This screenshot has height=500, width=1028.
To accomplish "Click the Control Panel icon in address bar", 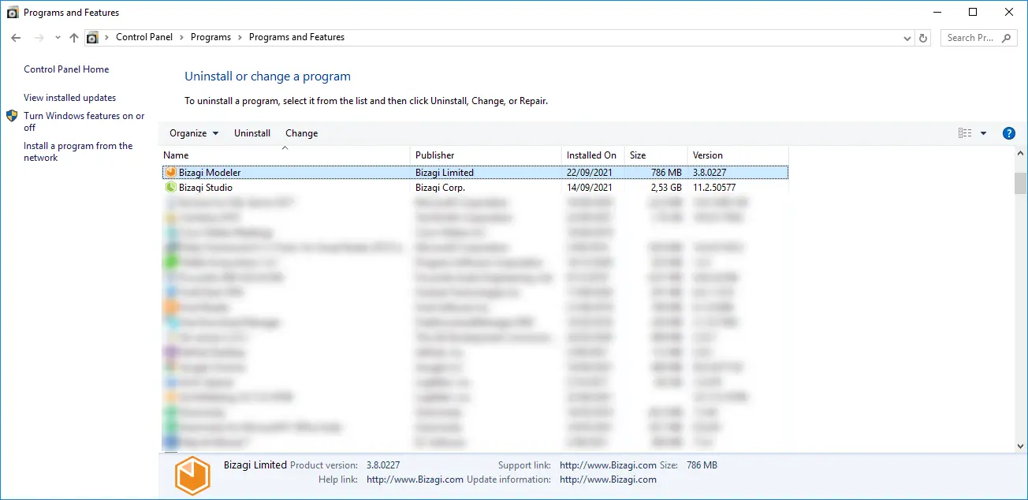I will point(93,38).
